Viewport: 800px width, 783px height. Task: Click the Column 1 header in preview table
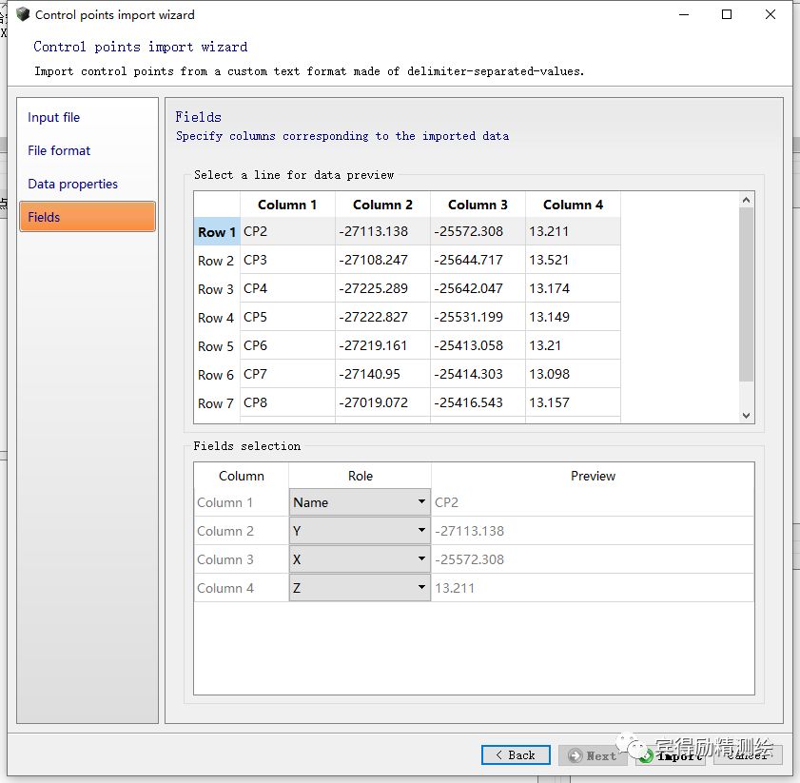(x=287, y=205)
